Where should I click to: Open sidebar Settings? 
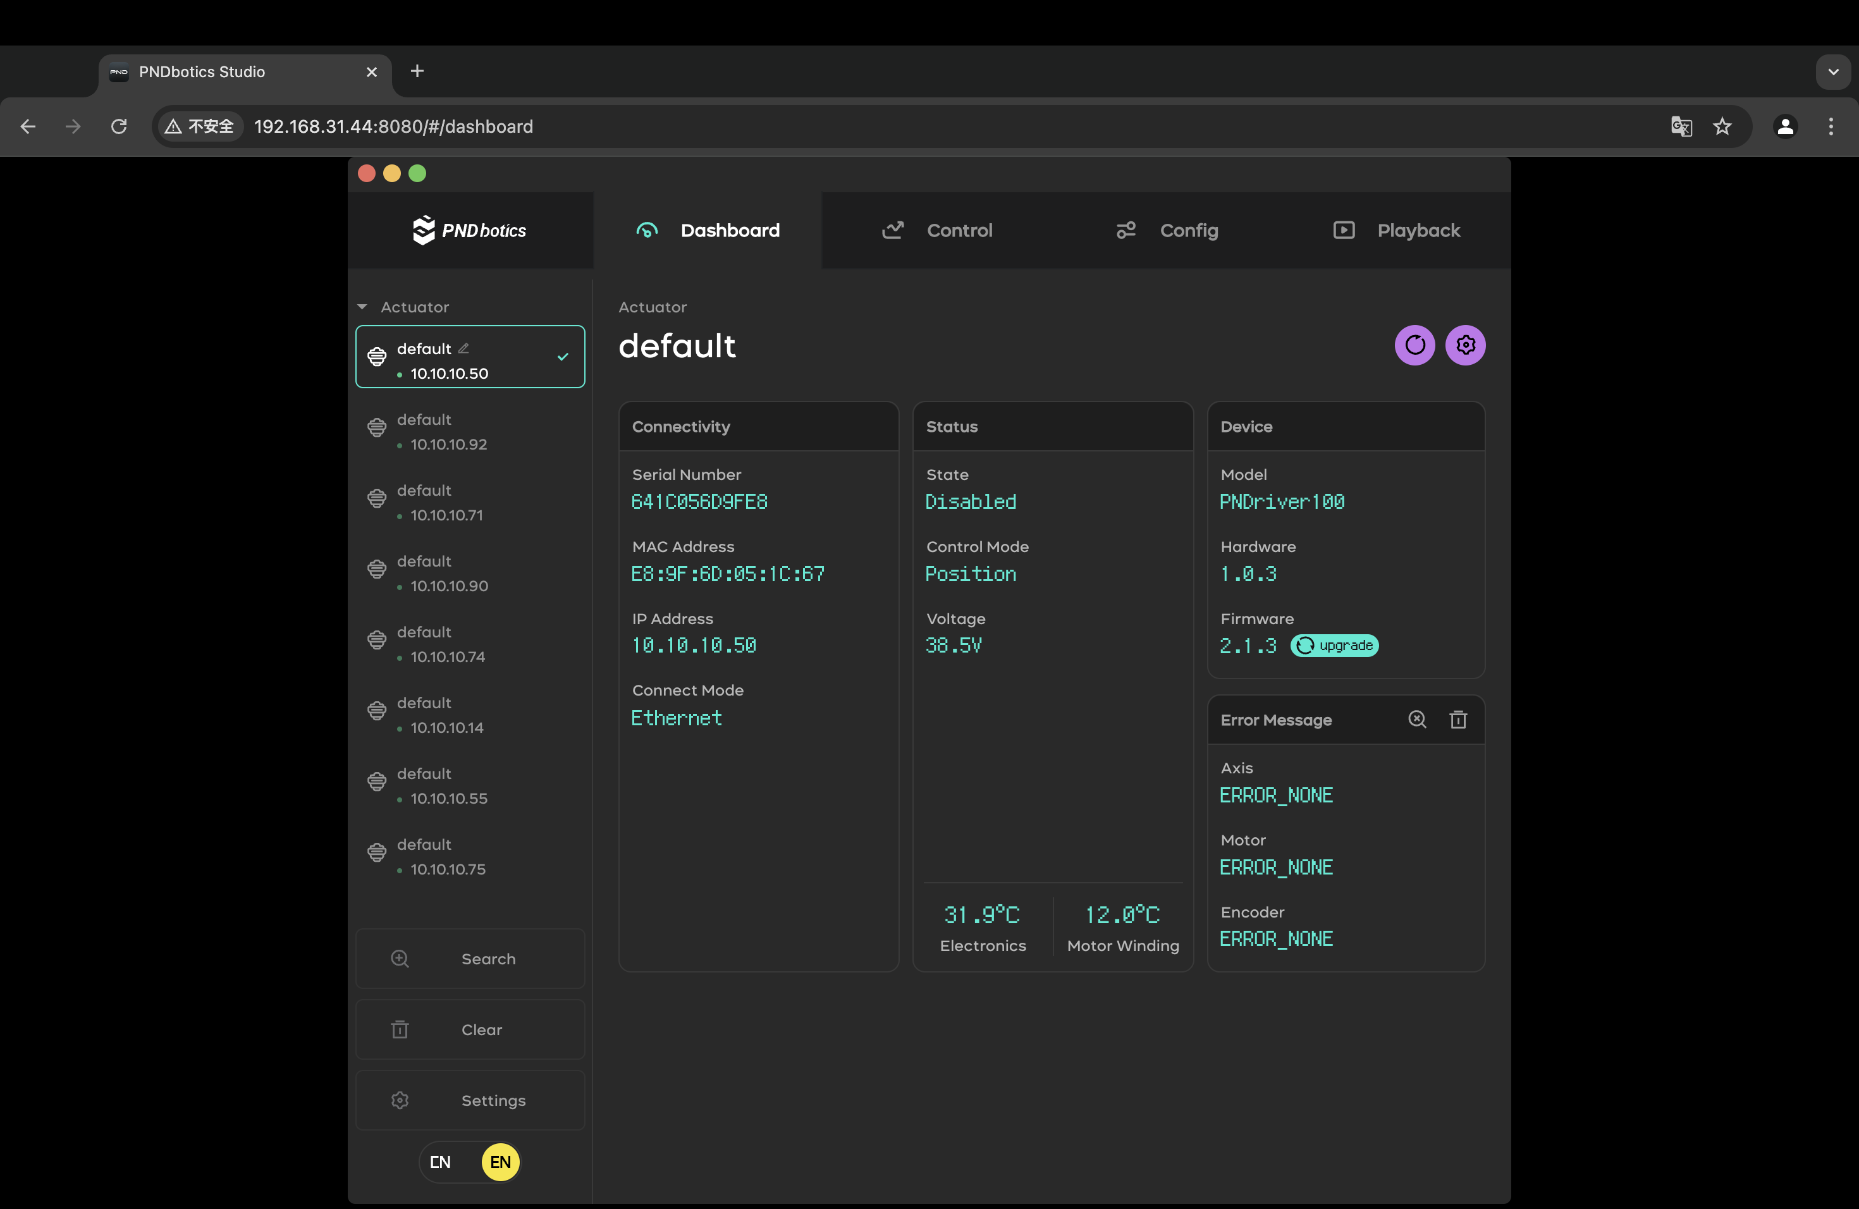(470, 1100)
